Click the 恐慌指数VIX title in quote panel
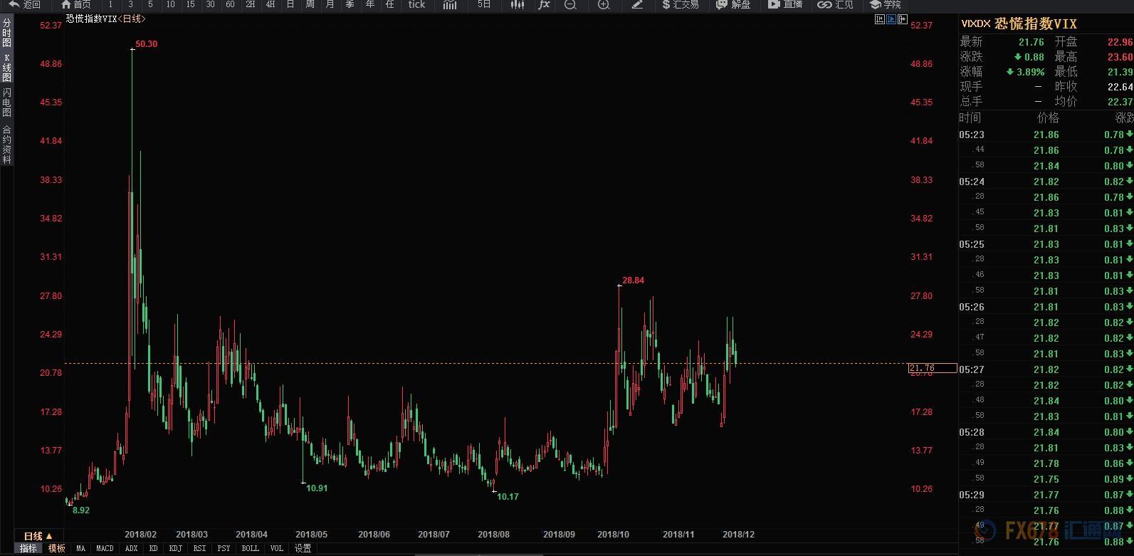The image size is (1134, 556). 1036,23
